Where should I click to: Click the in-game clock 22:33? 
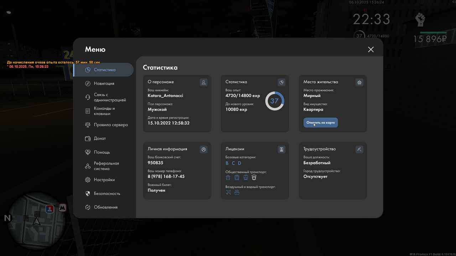coord(371,19)
